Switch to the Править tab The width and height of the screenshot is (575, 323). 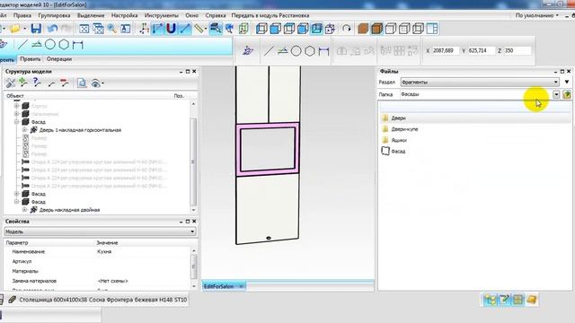31,59
